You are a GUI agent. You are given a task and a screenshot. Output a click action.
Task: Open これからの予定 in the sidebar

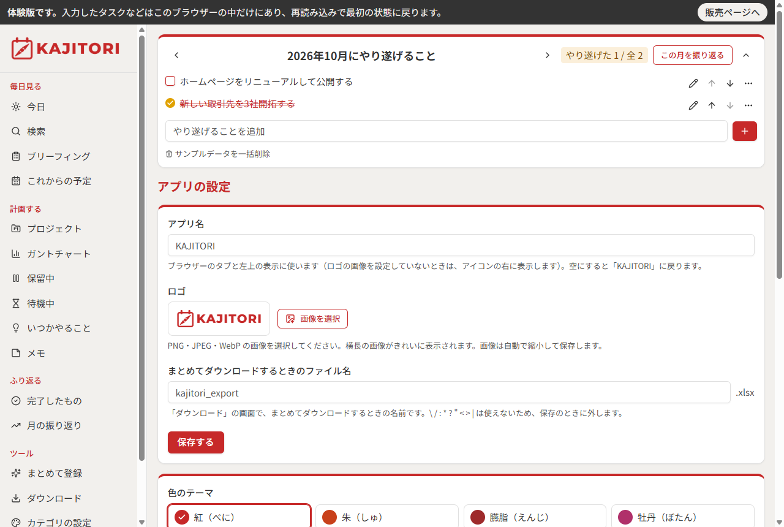69,181
